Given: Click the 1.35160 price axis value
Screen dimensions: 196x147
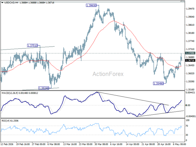Looking at the screenshot, I should click(190, 90).
